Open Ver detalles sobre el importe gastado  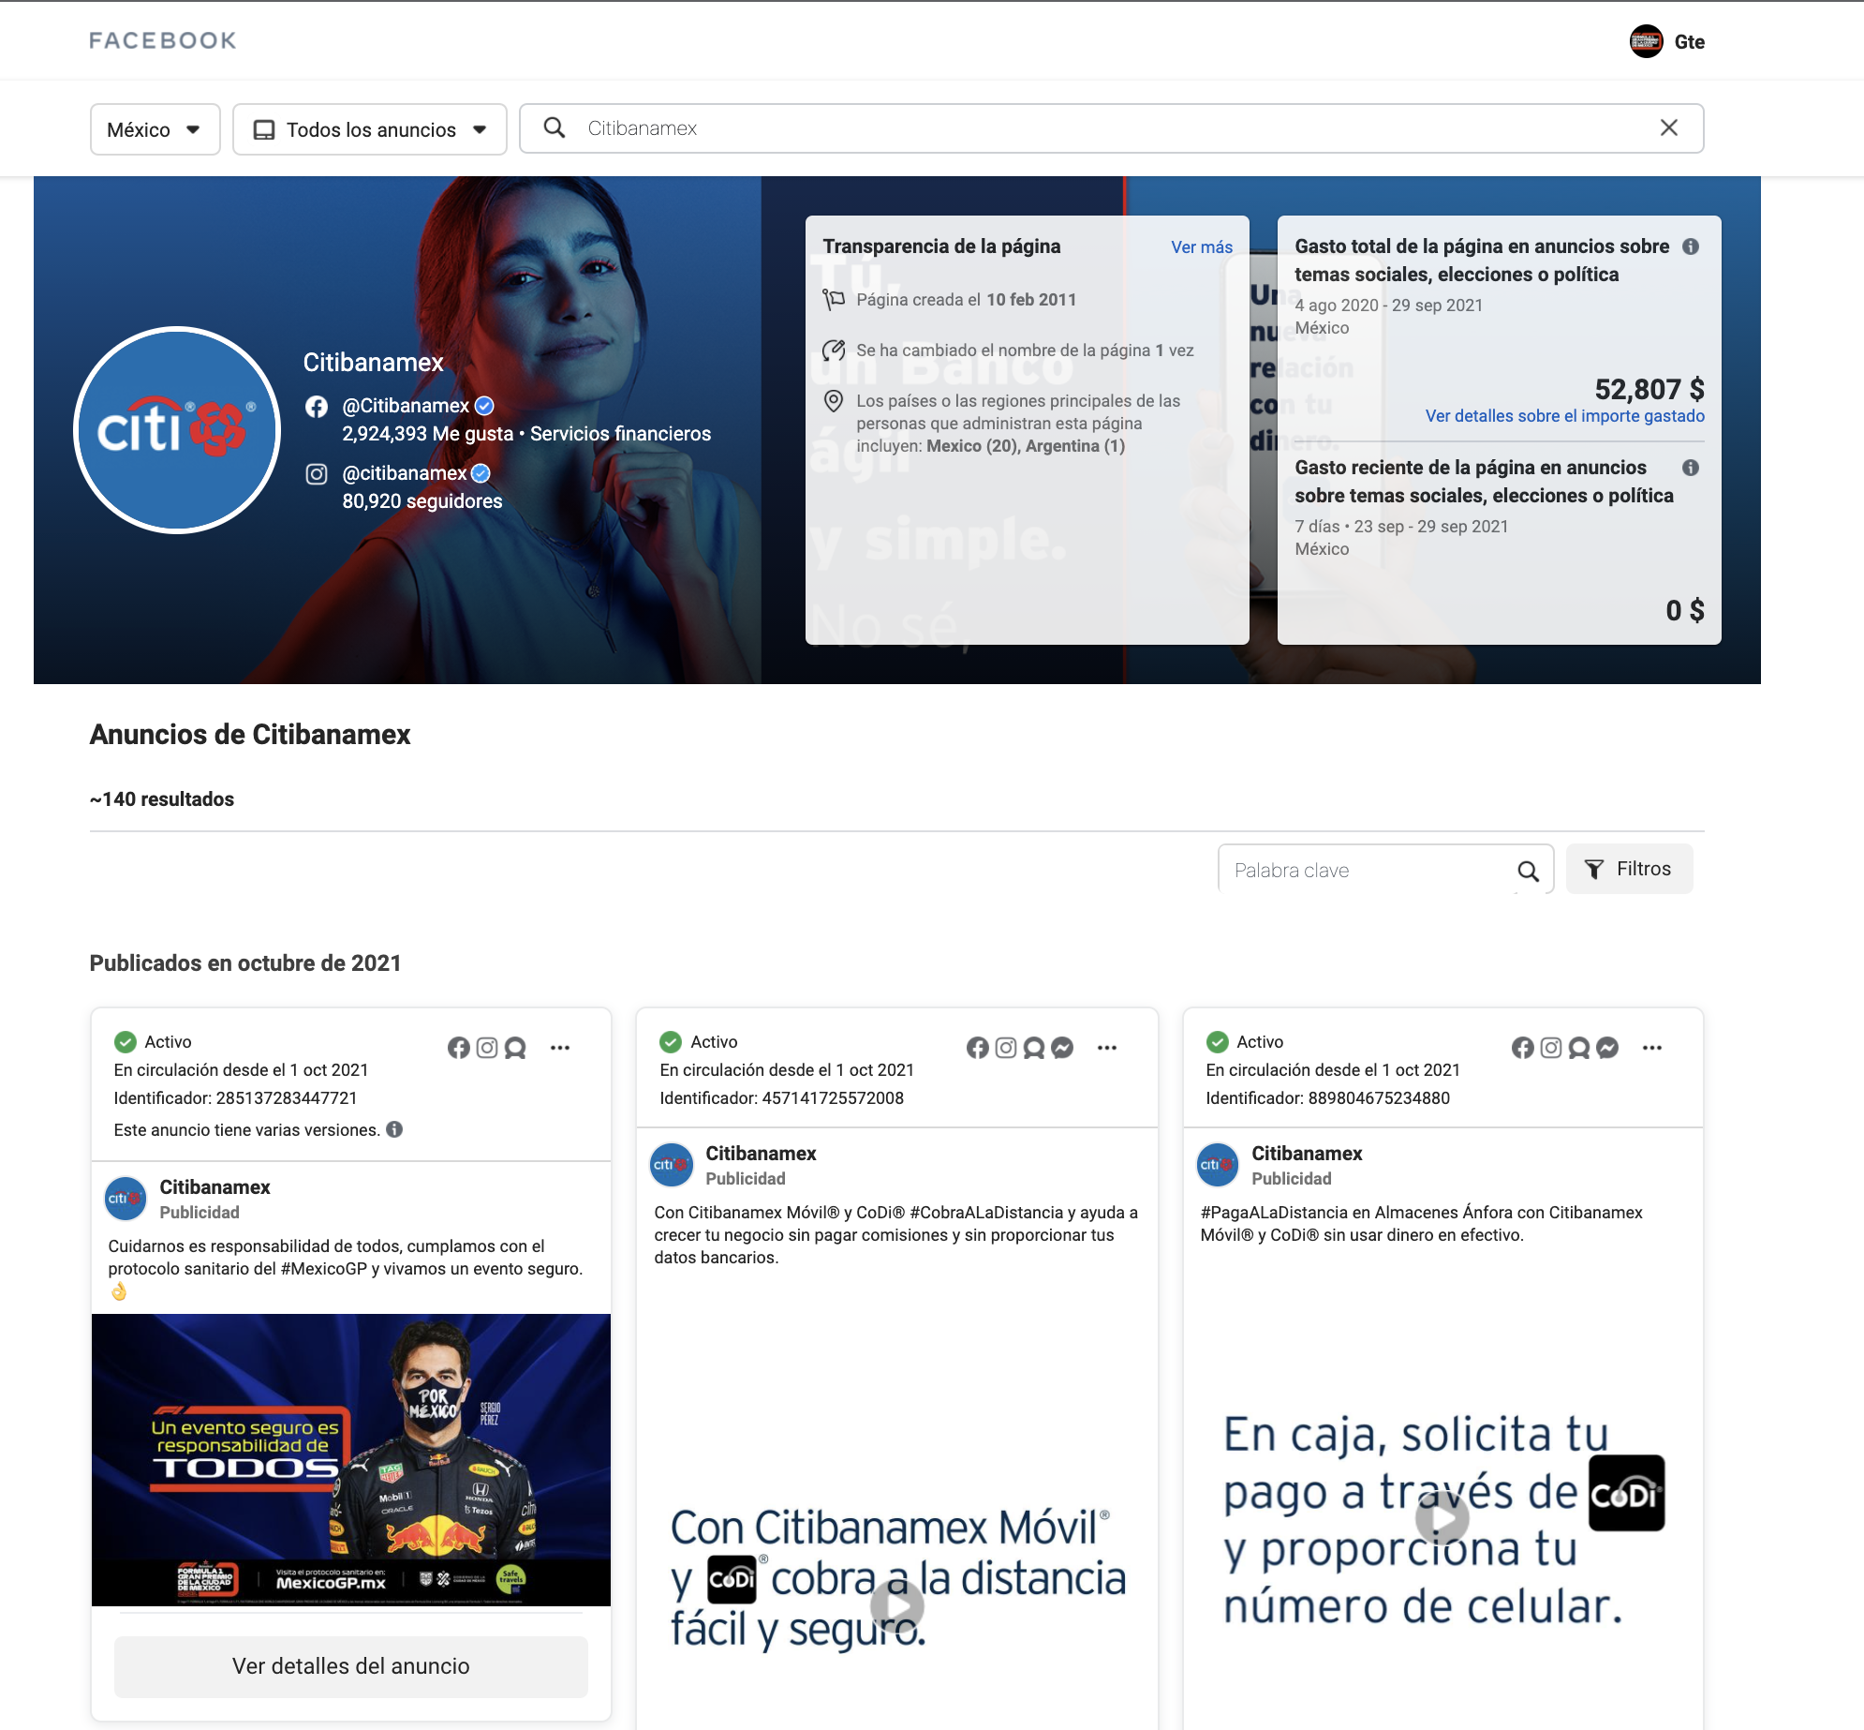1565,416
